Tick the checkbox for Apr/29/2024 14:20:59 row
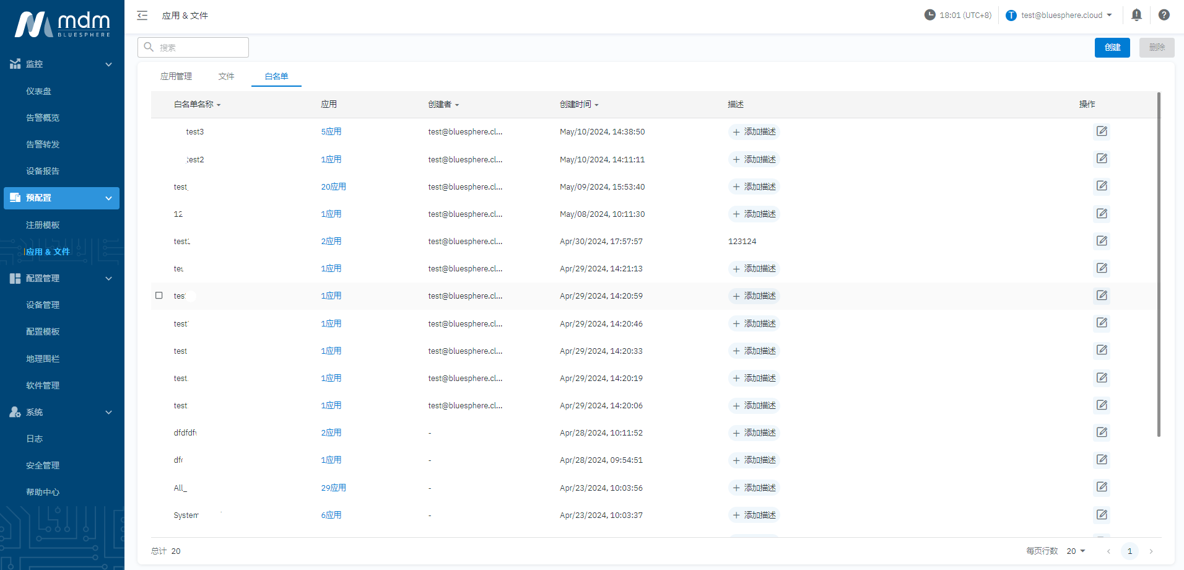This screenshot has height=570, width=1184. tap(159, 296)
